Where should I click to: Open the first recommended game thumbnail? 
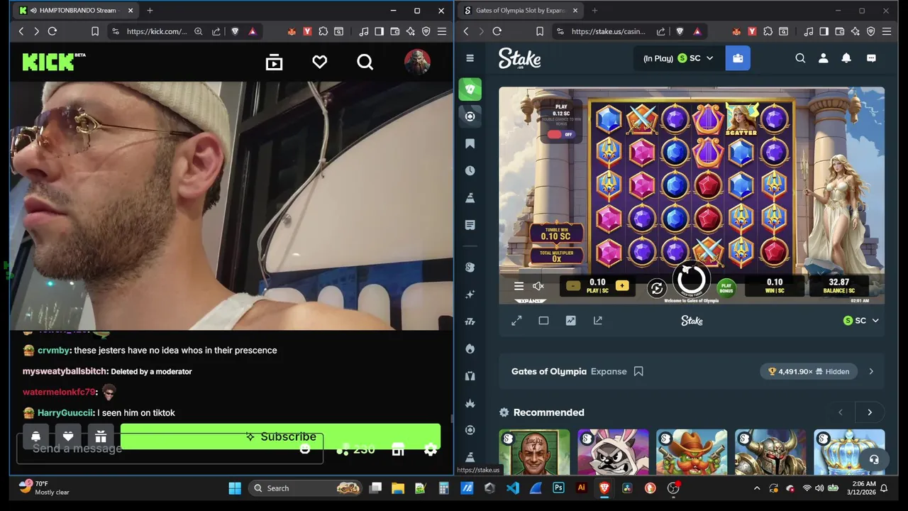coord(534,452)
